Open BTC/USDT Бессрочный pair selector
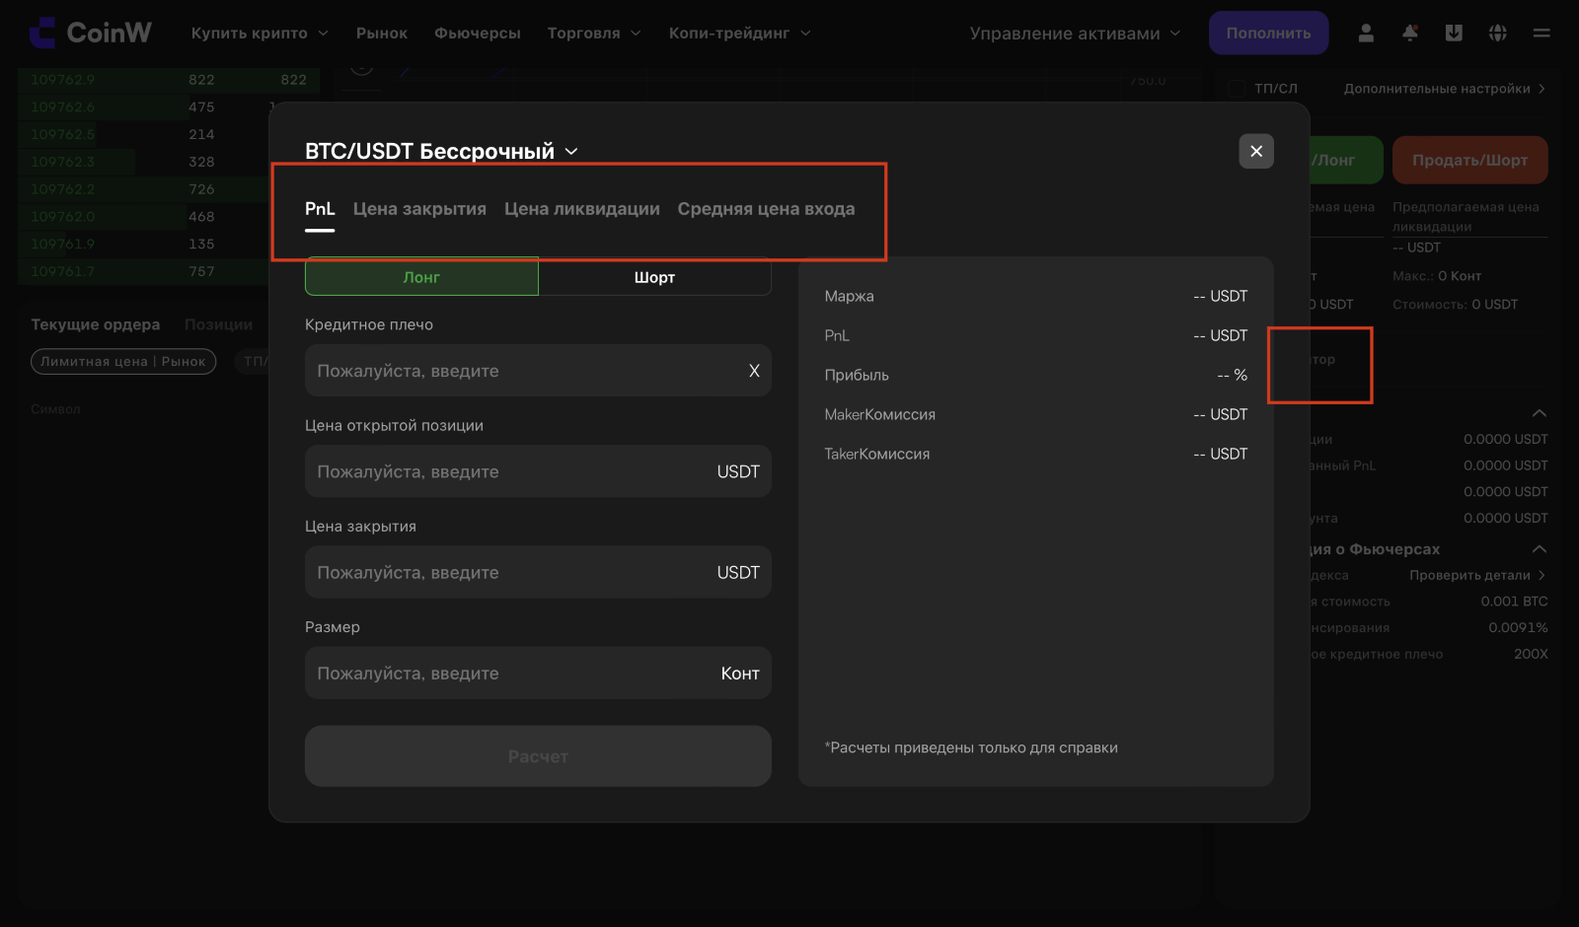The image size is (1579, 927). click(x=441, y=151)
